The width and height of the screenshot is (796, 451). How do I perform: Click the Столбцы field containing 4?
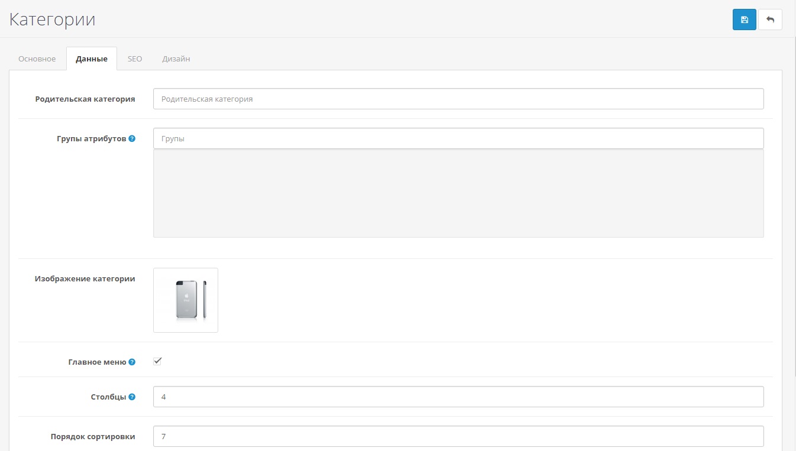[x=458, y=397]
